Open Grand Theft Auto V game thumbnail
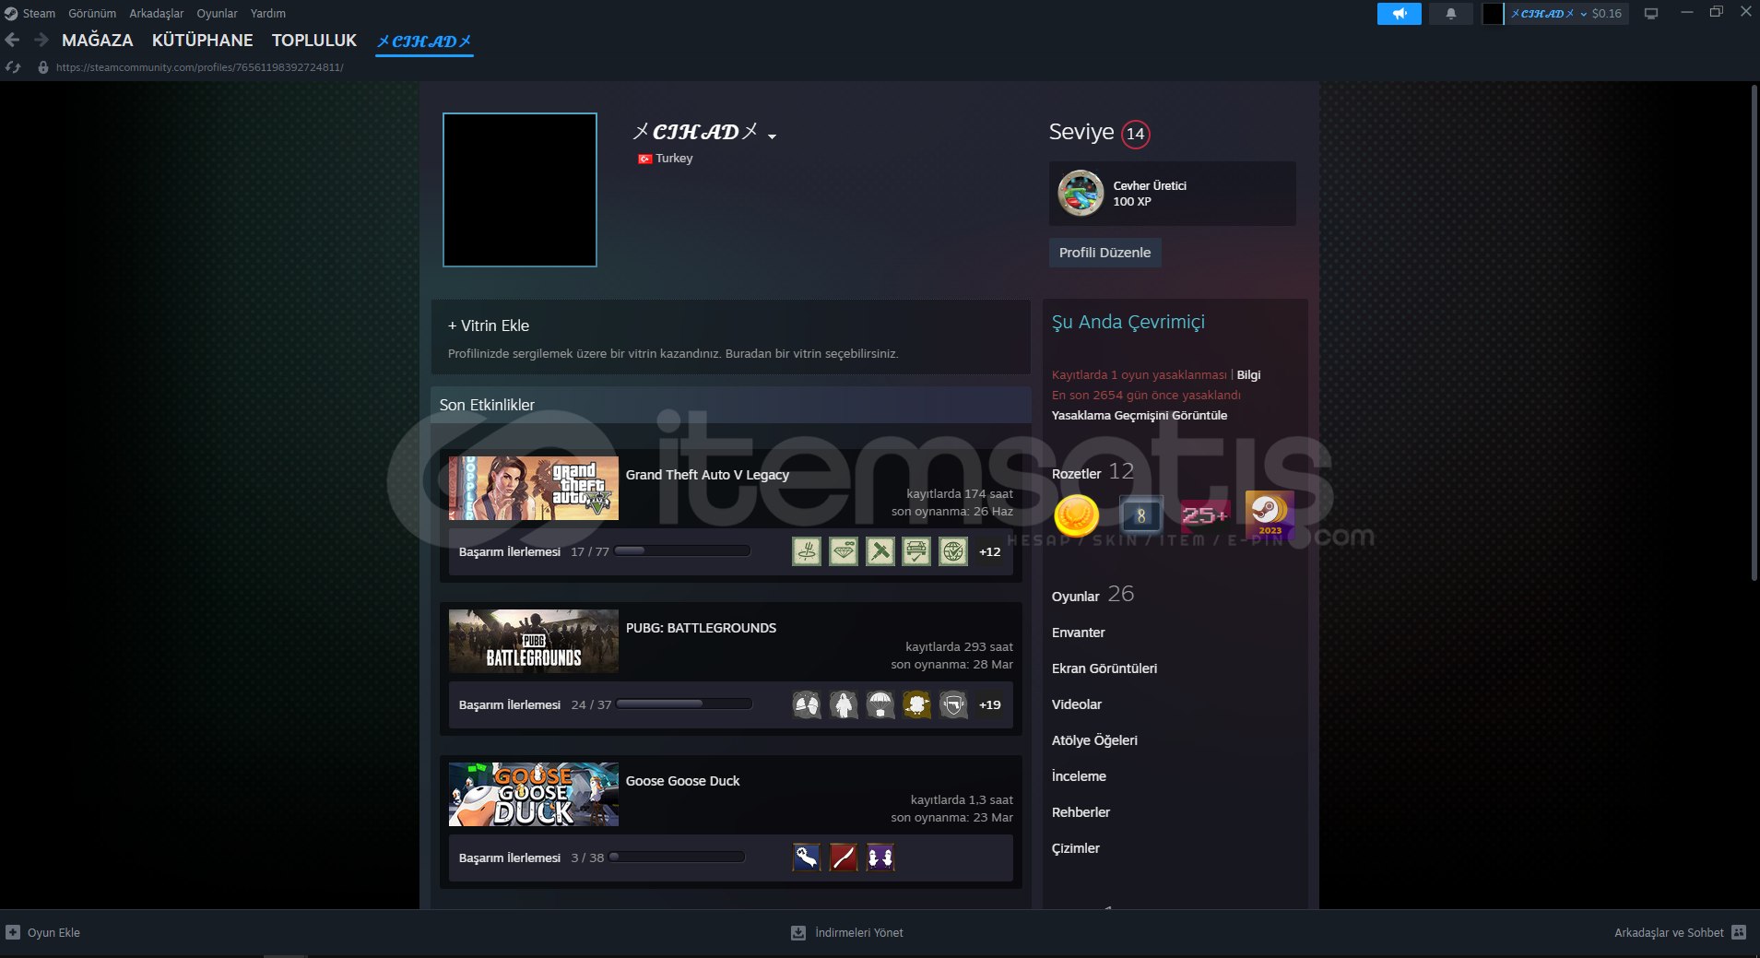This screenshot has width=1760, height=958. 534,488
